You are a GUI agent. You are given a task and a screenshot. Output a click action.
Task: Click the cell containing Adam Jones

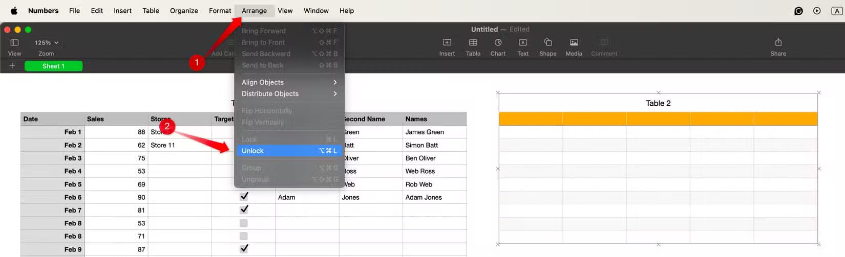(x=435, y=197)
